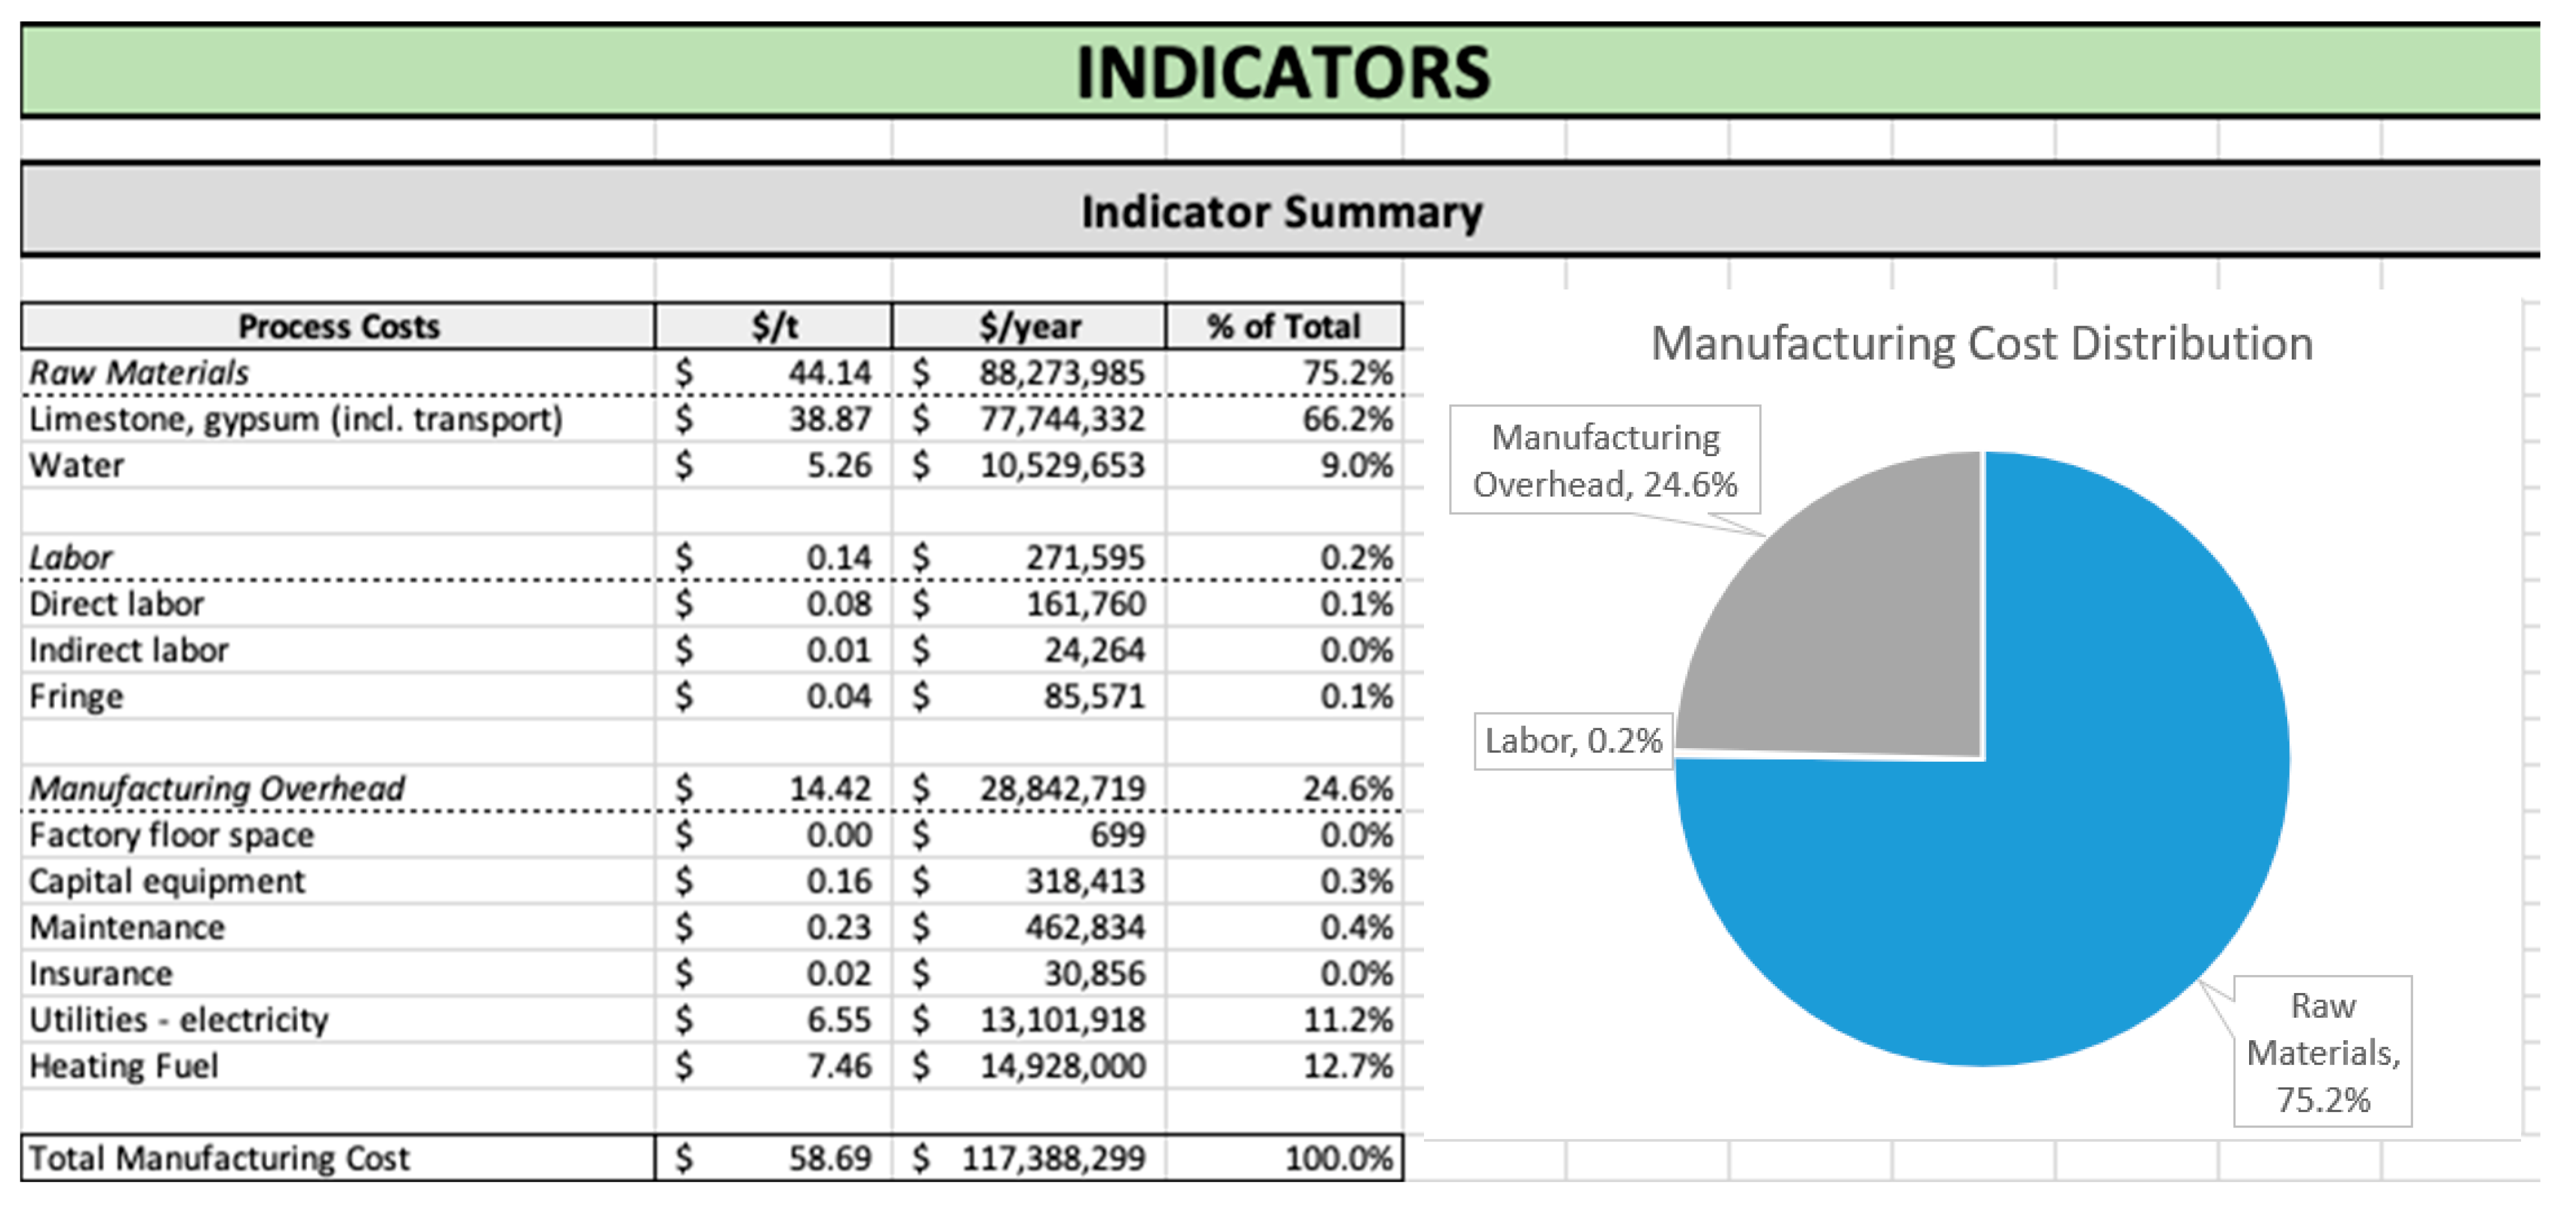Click the Total Manufacturing Cost cell
2576x1205 pixels.
[220, 1158]
